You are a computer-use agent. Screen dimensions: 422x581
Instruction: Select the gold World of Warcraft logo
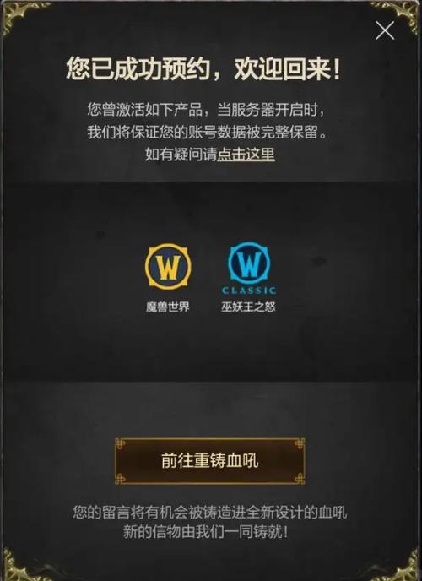[168, 266]
